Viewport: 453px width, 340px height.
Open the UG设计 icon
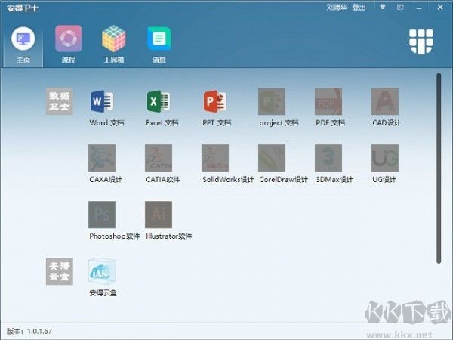(385, 158)
